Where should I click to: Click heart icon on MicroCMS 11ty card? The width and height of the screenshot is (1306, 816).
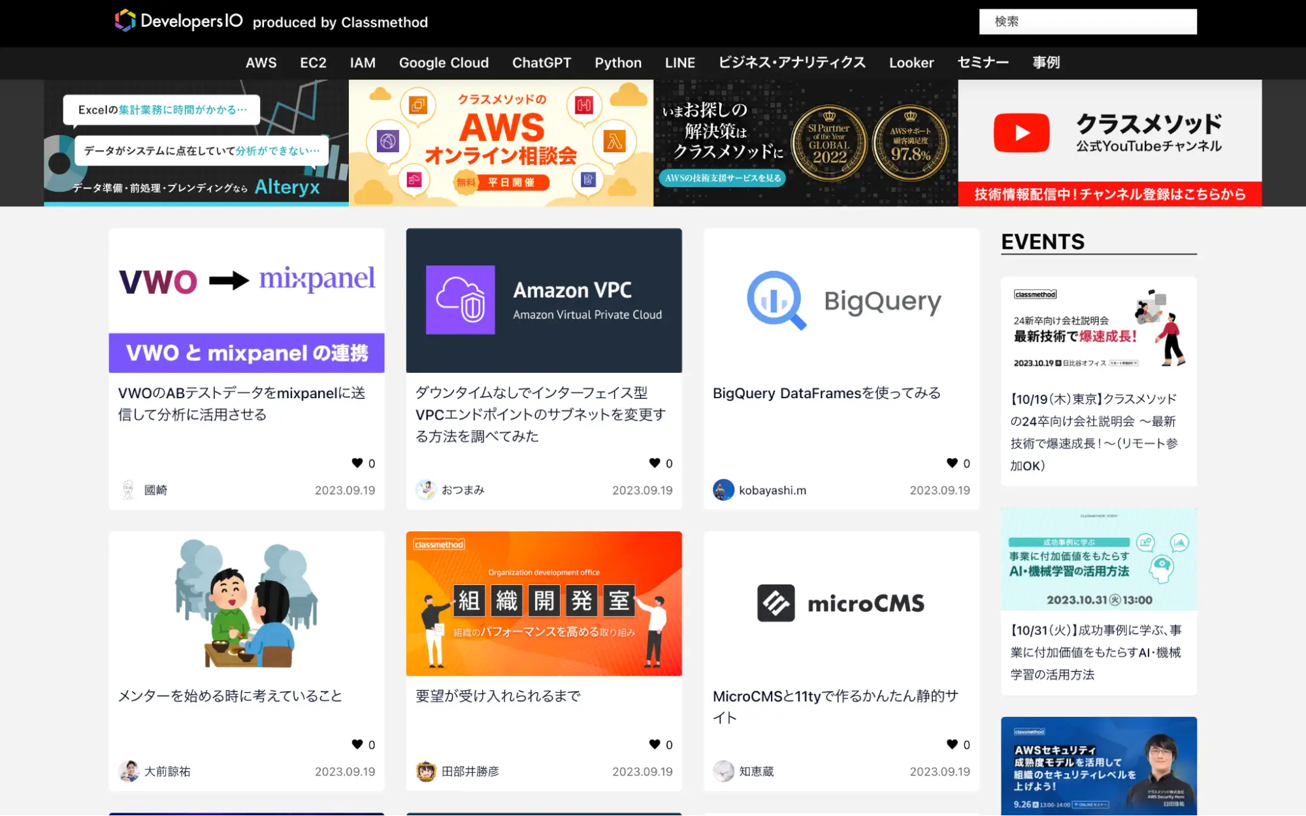click(953, 744)
